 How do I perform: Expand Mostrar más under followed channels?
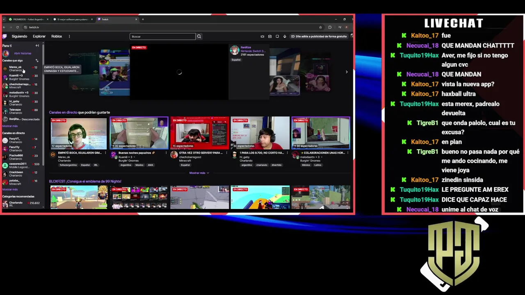pos(10,126)
